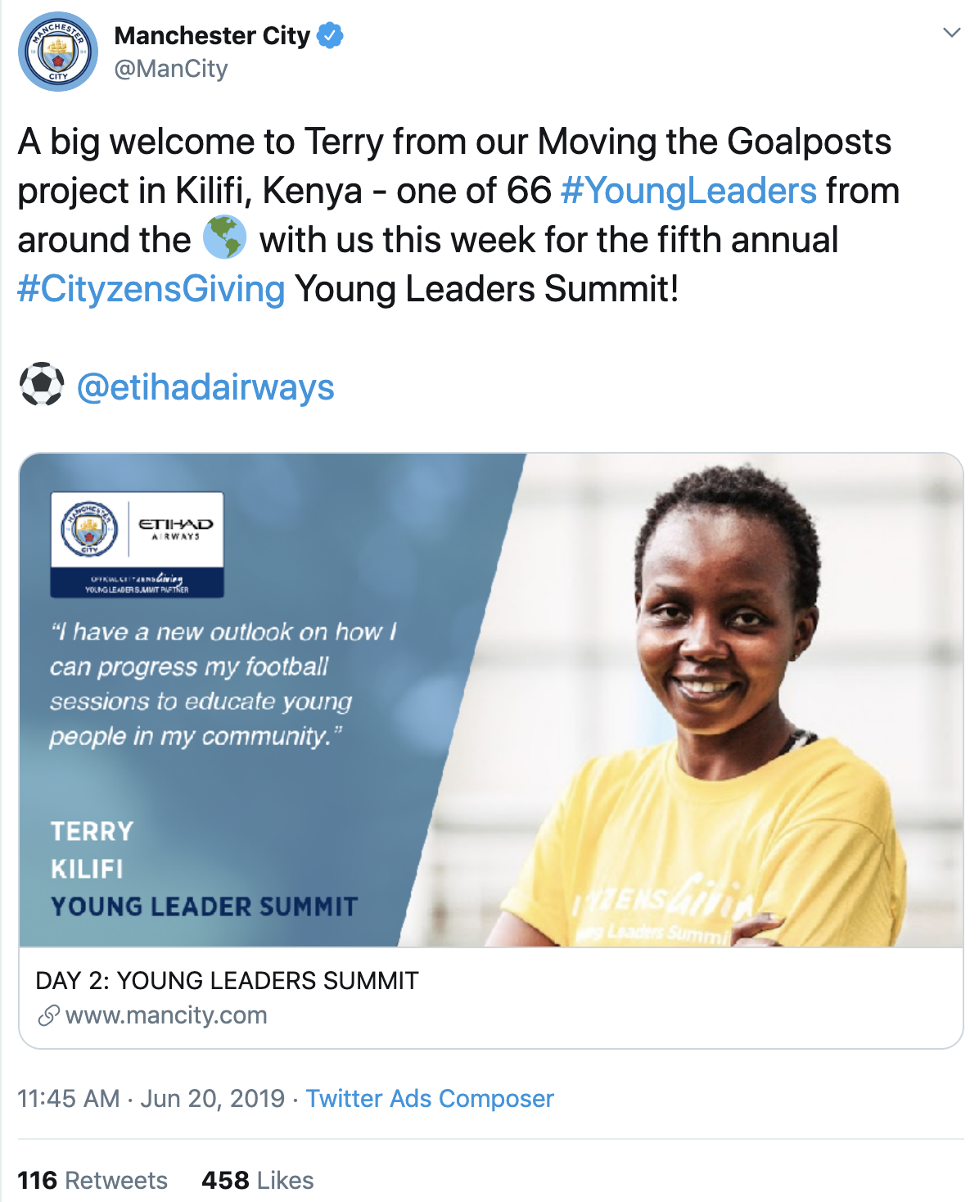
Task: Open the #YoungLeaders hashtag
Action: 688,191
